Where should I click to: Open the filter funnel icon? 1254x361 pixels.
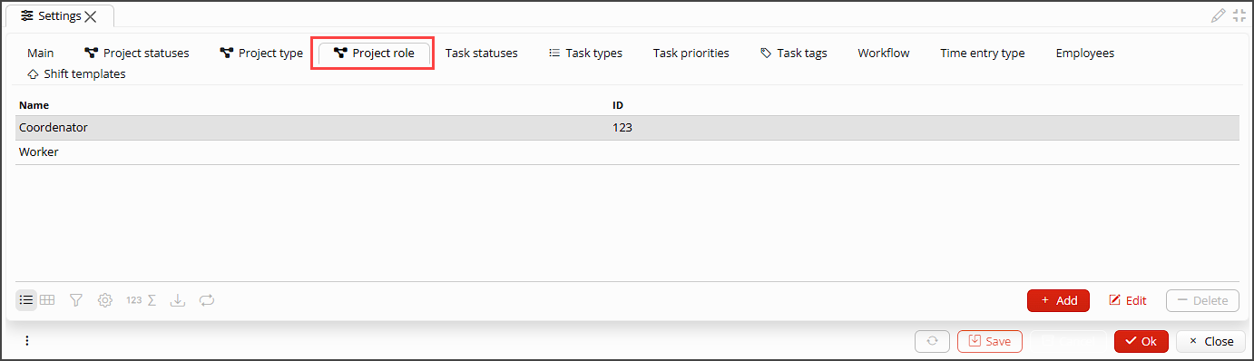pos(76,300)
